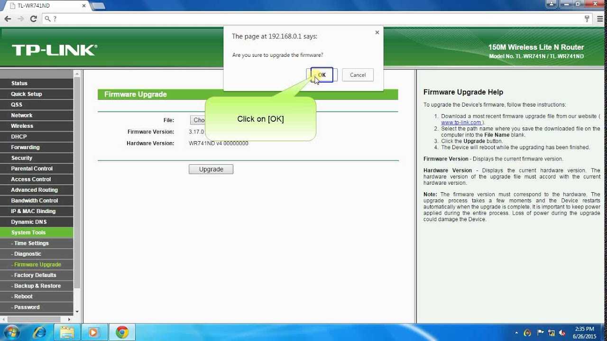Click the sidebar horizontal scroll right arrow
The height and width of the screenshot is (341, 607).
(70, 320)
